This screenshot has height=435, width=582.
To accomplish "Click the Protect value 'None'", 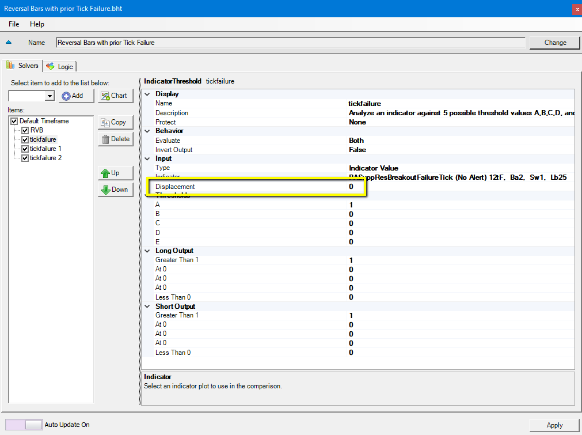I will 357,122.
